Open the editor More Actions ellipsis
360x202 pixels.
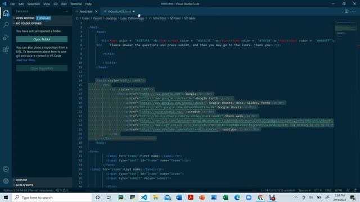click(x=354, y=11)
